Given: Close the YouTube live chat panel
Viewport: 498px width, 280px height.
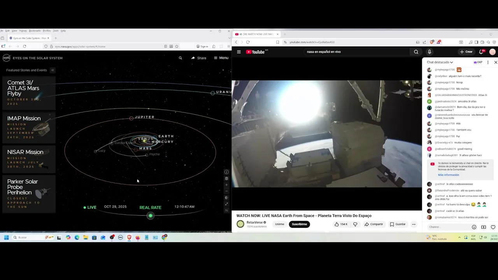Looking at the screenshot, I should [495, 62].
